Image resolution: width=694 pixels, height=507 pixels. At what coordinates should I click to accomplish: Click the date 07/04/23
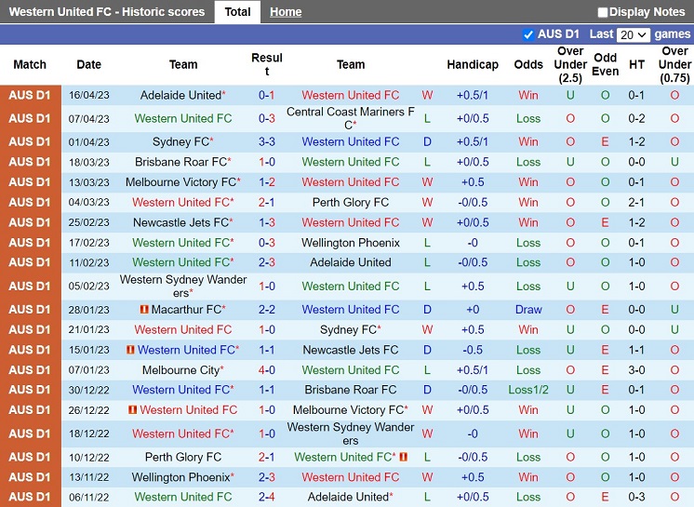(88, 118)
